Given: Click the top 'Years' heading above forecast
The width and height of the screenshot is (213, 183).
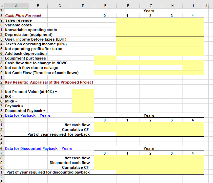Looking at the screenshot, I should pyautogui.click(x=149, y=11).
